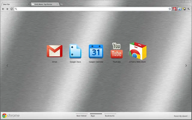Open the Gmail checker extension icon
The width and height of the screenshot is (192, 120).
[x=175, y=9]
